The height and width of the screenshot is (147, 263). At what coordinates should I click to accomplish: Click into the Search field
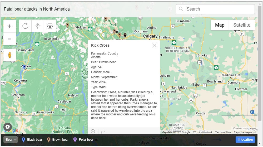pyautogui.click(x=219, y=9)
